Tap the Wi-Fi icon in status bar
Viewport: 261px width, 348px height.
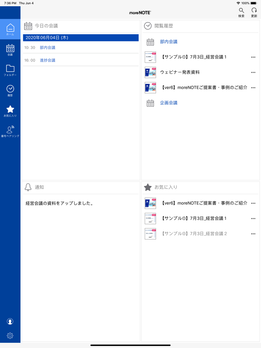coord(238,3)
